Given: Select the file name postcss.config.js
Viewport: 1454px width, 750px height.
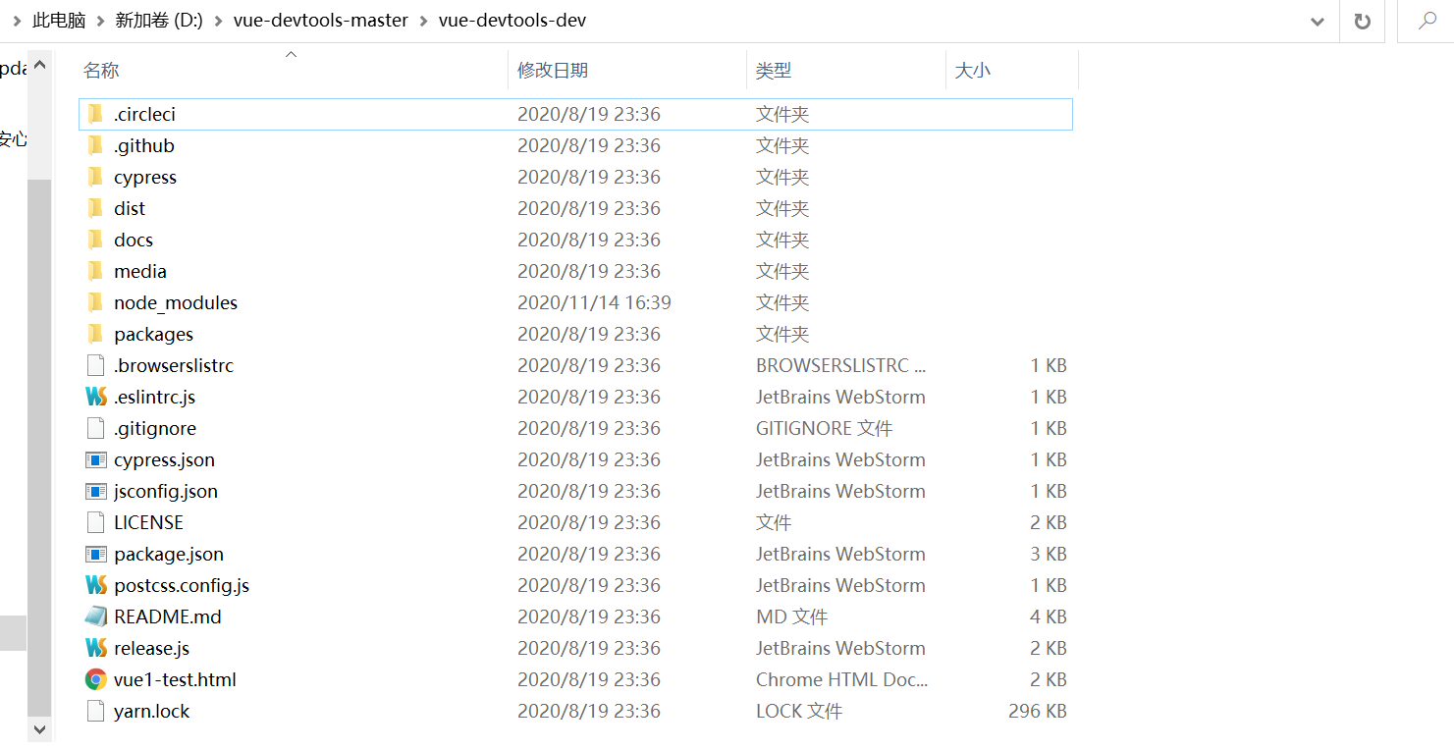Looking at the screenshot, I should [x=182, y=585].
